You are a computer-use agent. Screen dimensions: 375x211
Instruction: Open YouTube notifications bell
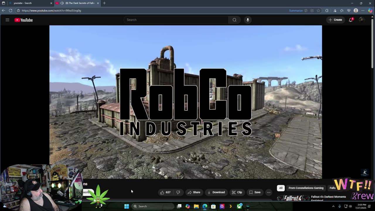[351, 20]
